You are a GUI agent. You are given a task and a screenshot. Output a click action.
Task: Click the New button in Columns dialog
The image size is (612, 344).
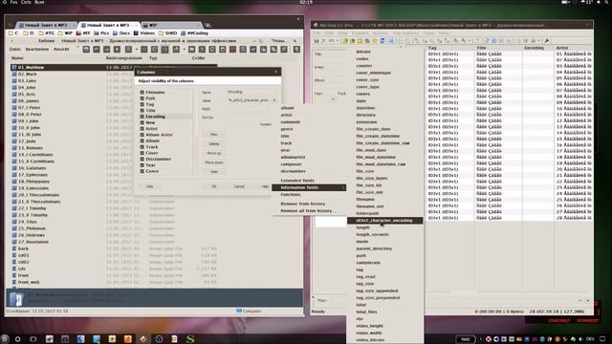click(x=214, y=135)
